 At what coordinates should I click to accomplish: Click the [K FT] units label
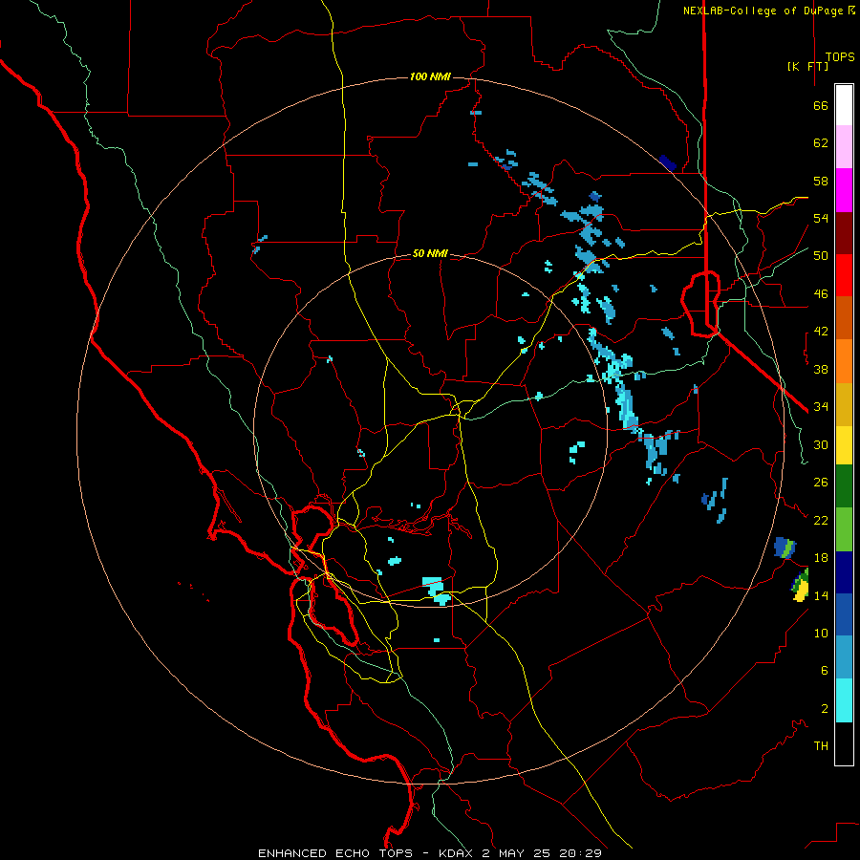coord(807,66)
